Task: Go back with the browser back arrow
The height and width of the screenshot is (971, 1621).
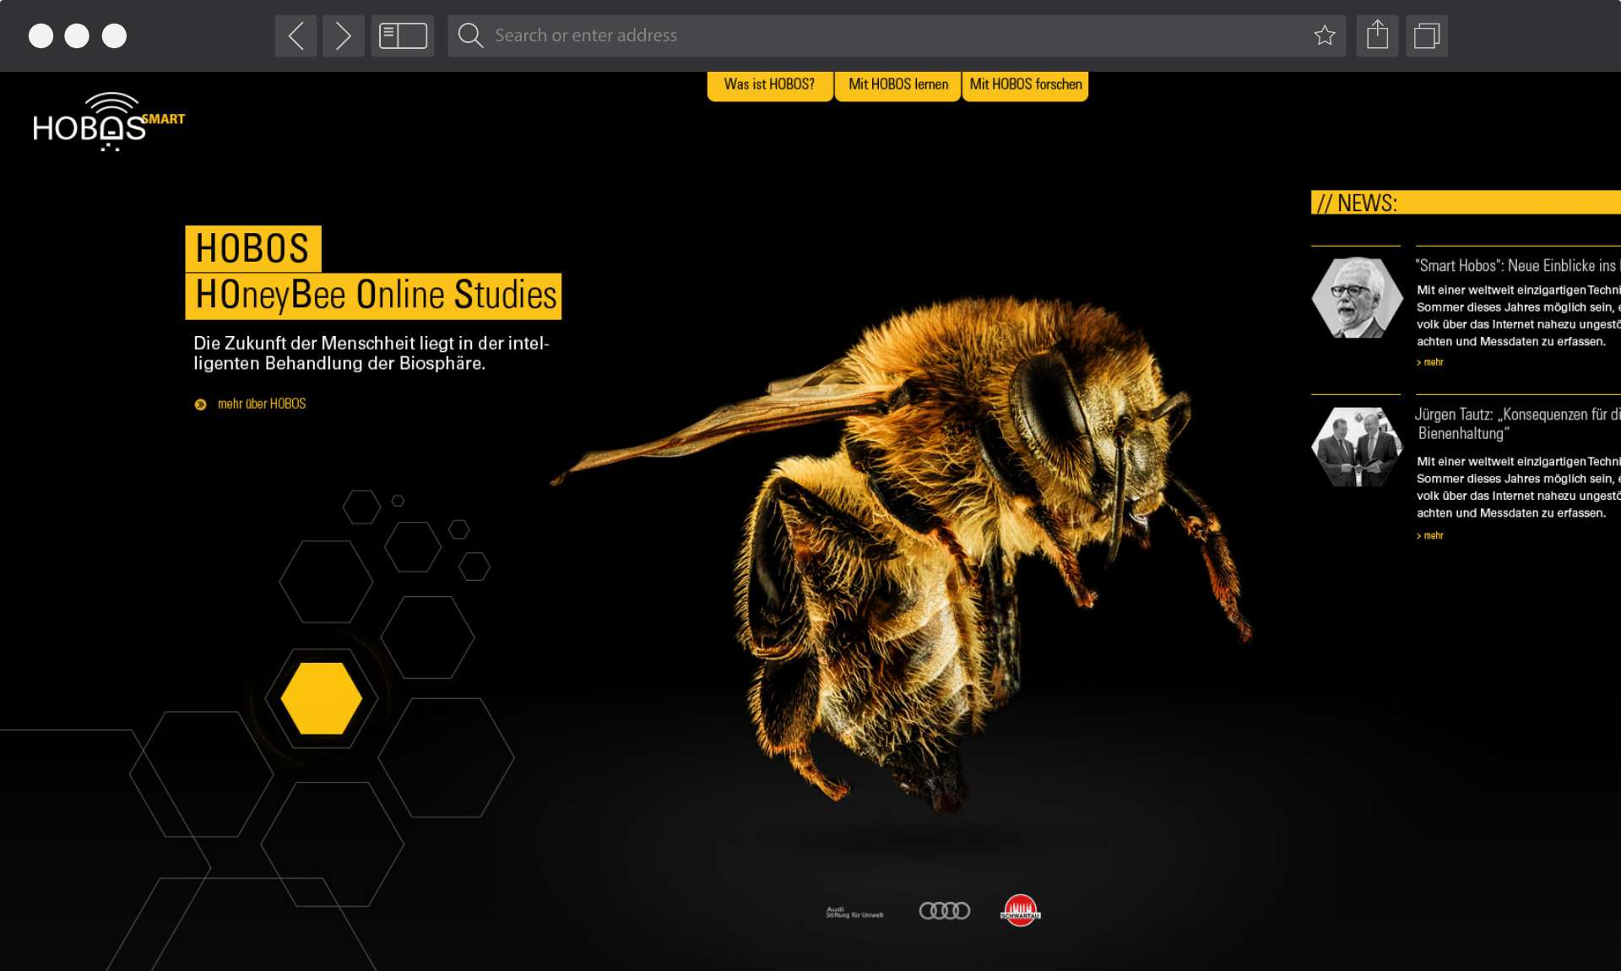Action: 295,35
